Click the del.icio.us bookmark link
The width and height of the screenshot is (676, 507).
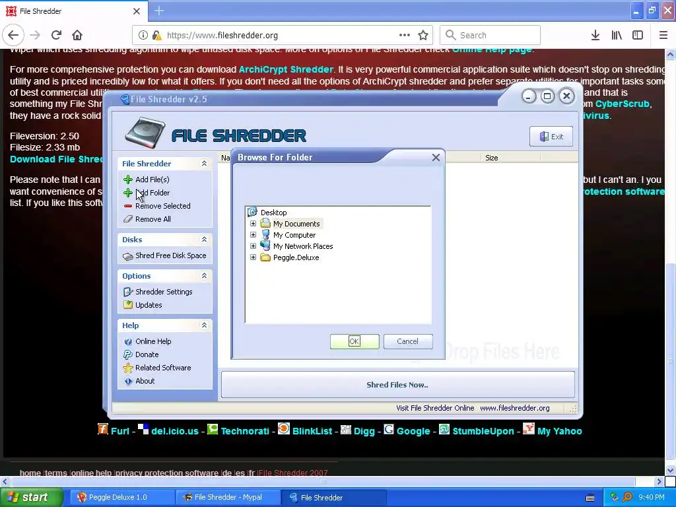point(174,431)
